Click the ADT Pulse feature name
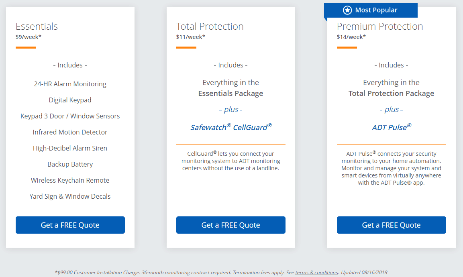The image size is (463, 277). pos(392,127)
